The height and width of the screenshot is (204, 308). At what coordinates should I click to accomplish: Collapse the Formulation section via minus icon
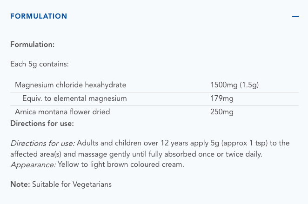tap(295, 16)
